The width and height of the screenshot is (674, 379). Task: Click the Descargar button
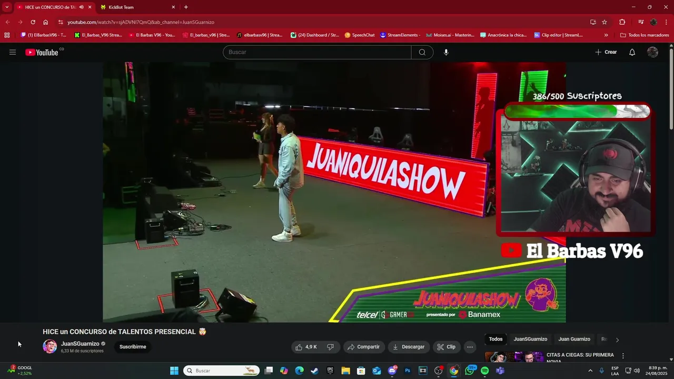[409, 347]
